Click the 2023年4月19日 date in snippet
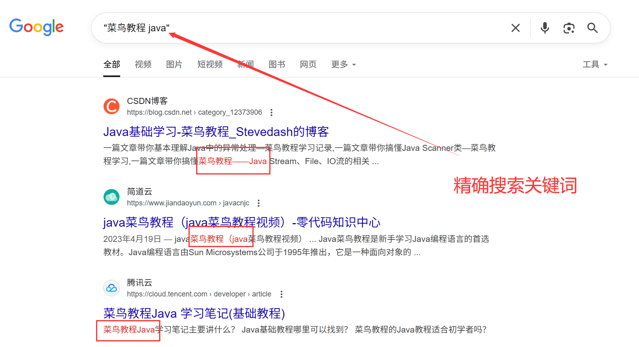Screen dimensions: 639x347 point(132,239)
